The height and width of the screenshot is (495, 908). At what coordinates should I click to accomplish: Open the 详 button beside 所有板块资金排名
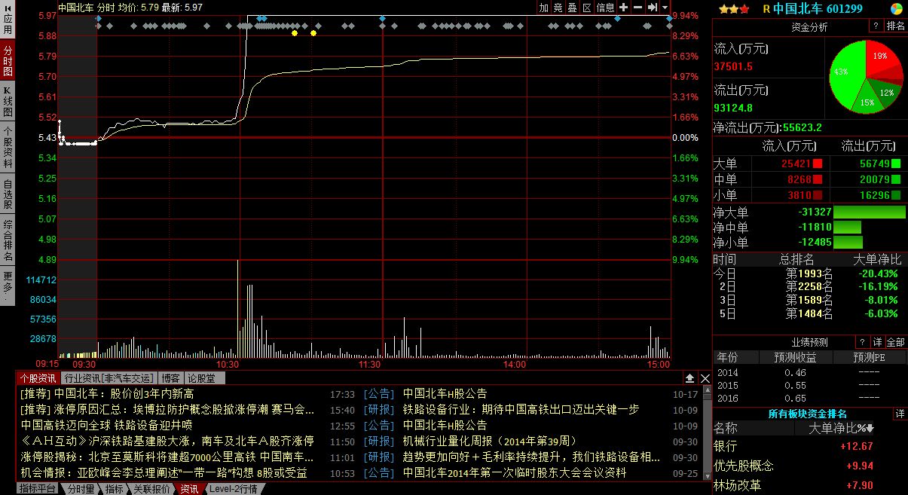point(900,414)
